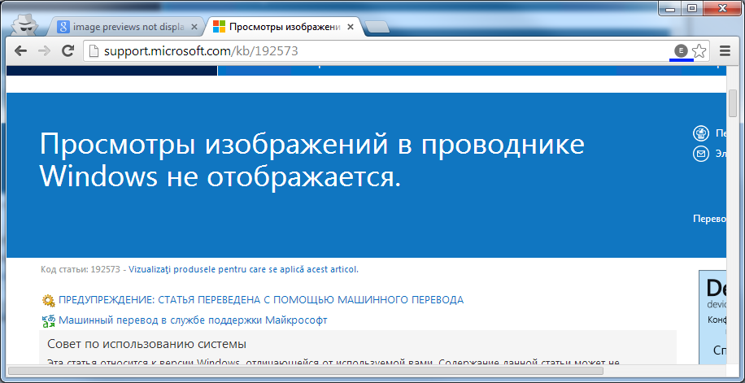This screenshot has width=745, height=383.
Task: Go back to the previous page
Action: (x=20, y=51)
